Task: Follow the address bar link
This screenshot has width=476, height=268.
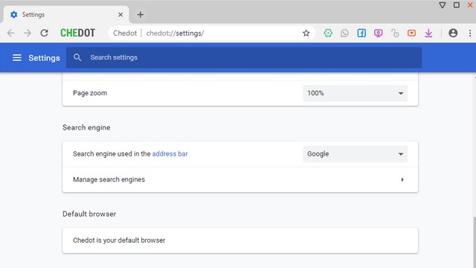Action: [170, 154]
